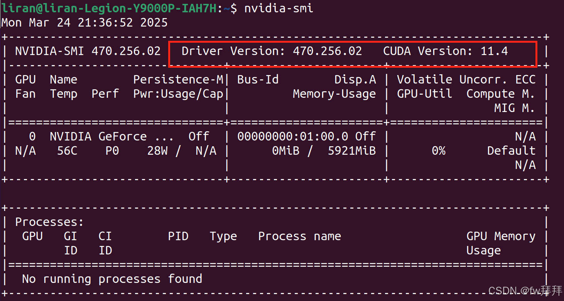Select the GPU-Util 0% value
The width and height of the screenshot is (564, 301).
click(x=439, y=150)
